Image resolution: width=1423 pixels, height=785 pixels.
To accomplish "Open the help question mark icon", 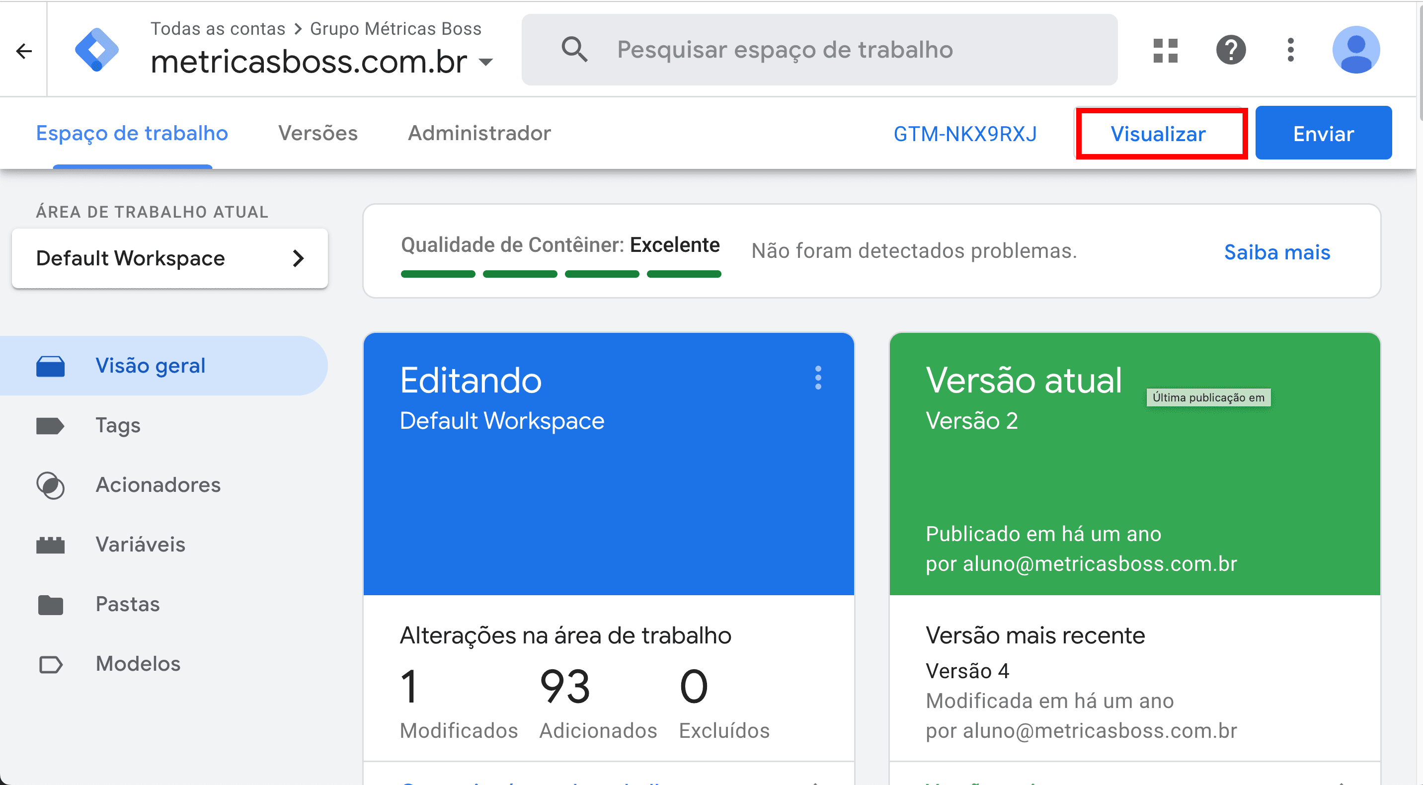I will point(1230,50).
